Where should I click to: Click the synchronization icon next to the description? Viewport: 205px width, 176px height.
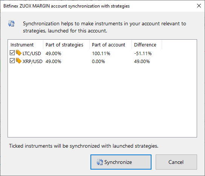(x=11, y=23)
